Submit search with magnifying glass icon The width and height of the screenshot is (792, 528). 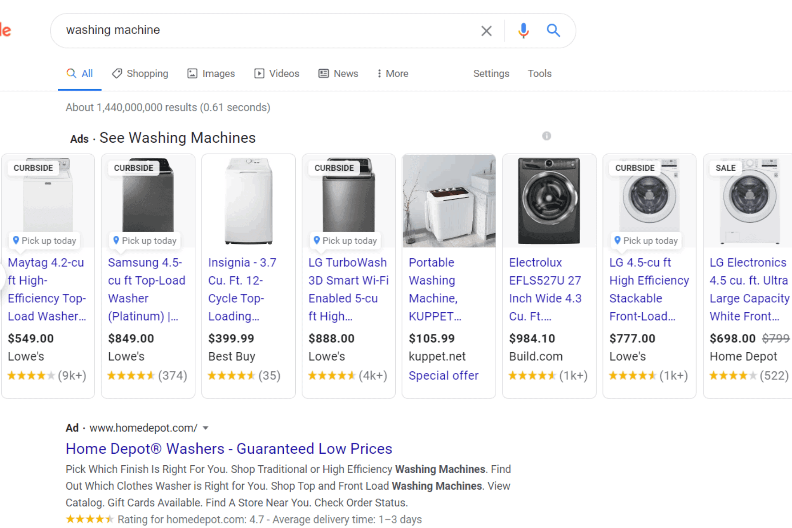(553, 30)
